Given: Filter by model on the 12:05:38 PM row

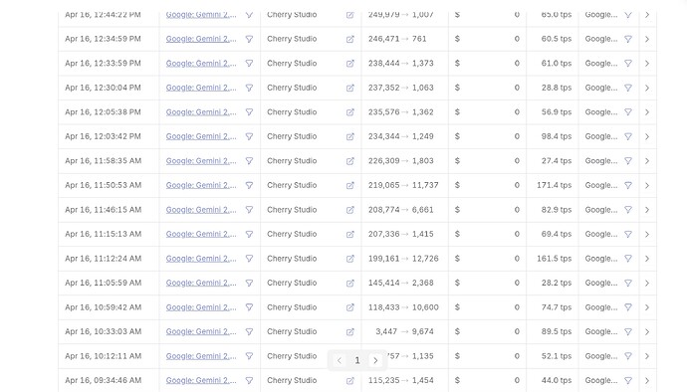Looking at the screenshot, I should click(x=249, y=112).
